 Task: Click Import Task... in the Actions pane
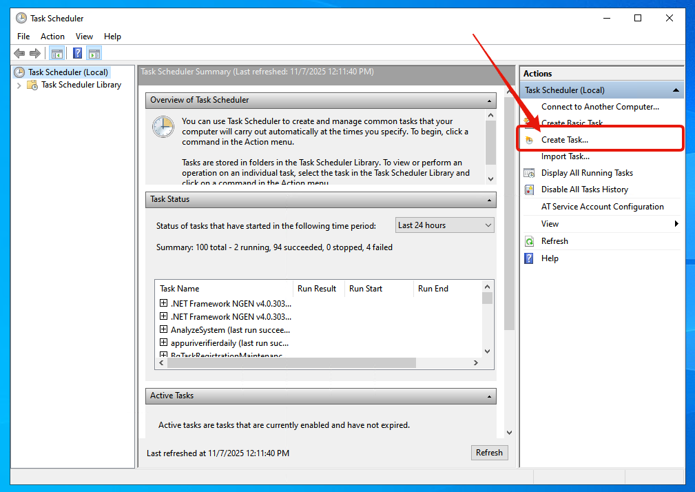[565, 156]
